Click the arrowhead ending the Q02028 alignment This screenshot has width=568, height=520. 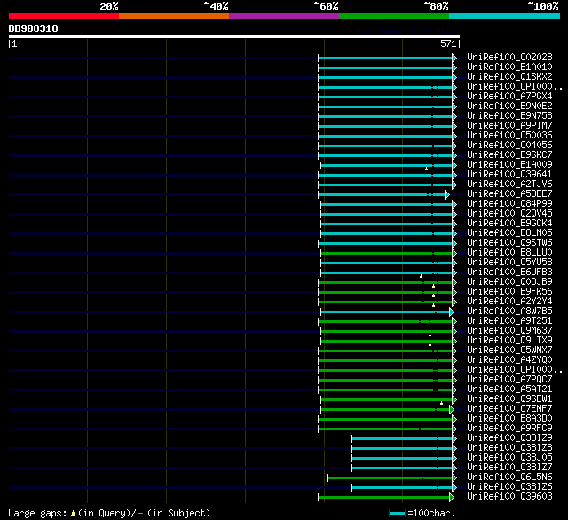click(454, 58)
